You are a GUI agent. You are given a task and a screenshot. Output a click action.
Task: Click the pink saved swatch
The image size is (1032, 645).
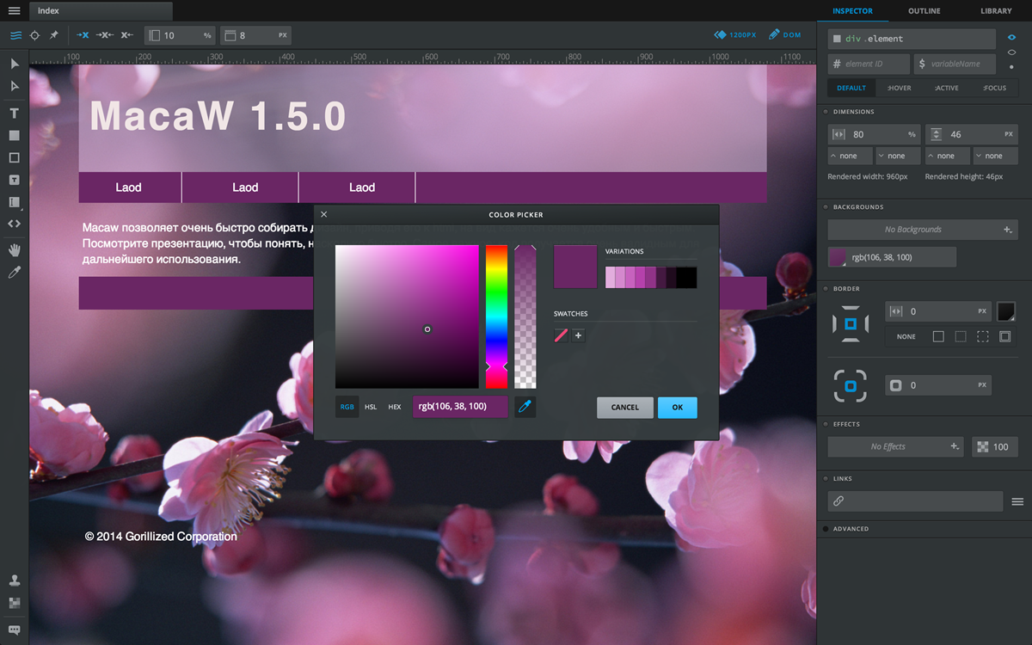point(561,335)
